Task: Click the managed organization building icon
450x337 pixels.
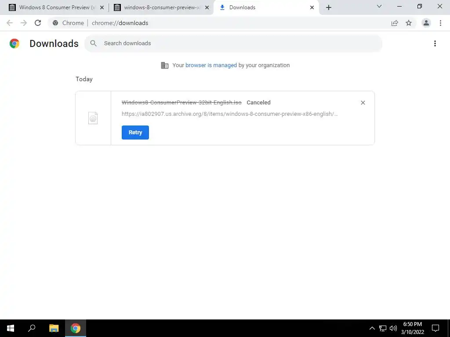Action: (164, 65)
